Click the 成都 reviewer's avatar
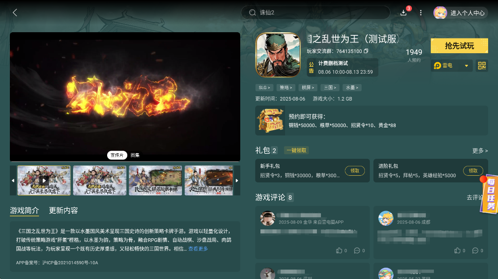Viewport: 498px width, 279px height. [x=386, y=218]
